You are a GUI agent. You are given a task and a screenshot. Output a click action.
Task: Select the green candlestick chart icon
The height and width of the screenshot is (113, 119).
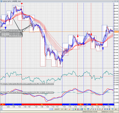(x=76, y=109)
